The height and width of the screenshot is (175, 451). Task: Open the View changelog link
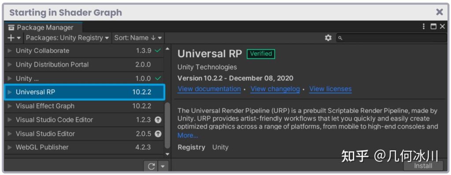coord(275,89)
